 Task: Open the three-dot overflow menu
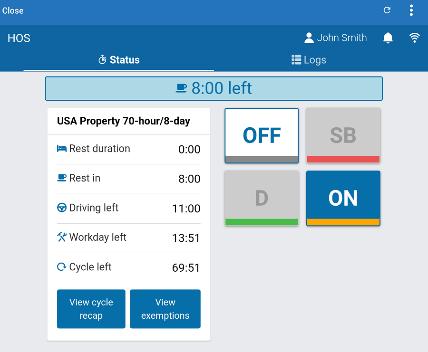coord(411,10)
